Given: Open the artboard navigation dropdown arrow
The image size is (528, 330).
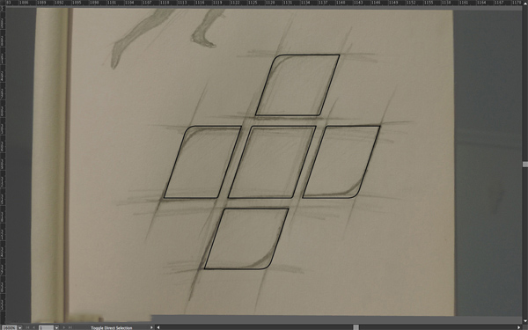Looking at the screenshot, I should (56, 327).
